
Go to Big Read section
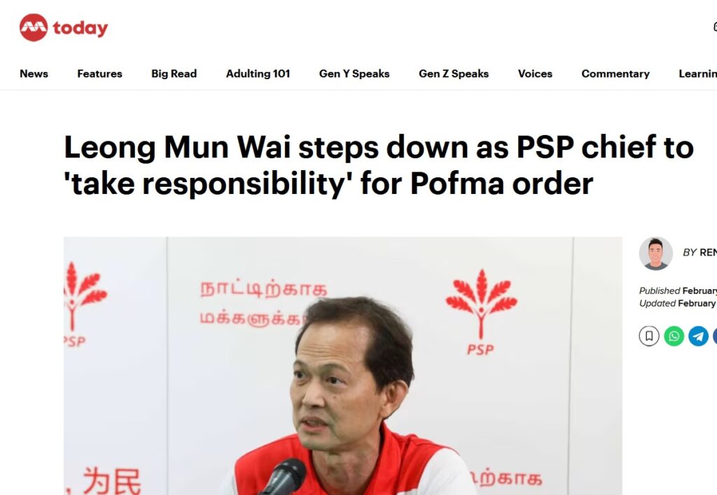tap(174, 74)
